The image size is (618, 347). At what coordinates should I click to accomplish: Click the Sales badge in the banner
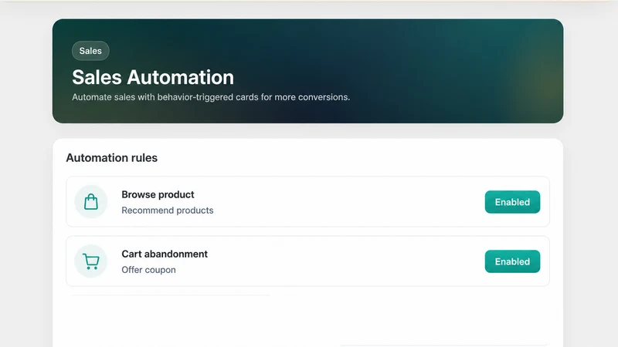click(x=90, y=51)
